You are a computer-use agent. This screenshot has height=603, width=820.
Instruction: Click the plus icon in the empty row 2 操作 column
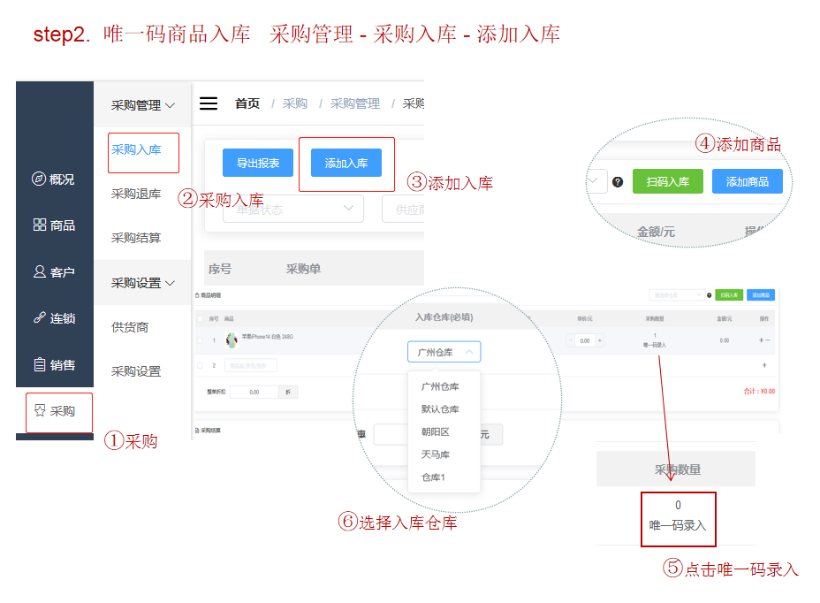[764, 365]
